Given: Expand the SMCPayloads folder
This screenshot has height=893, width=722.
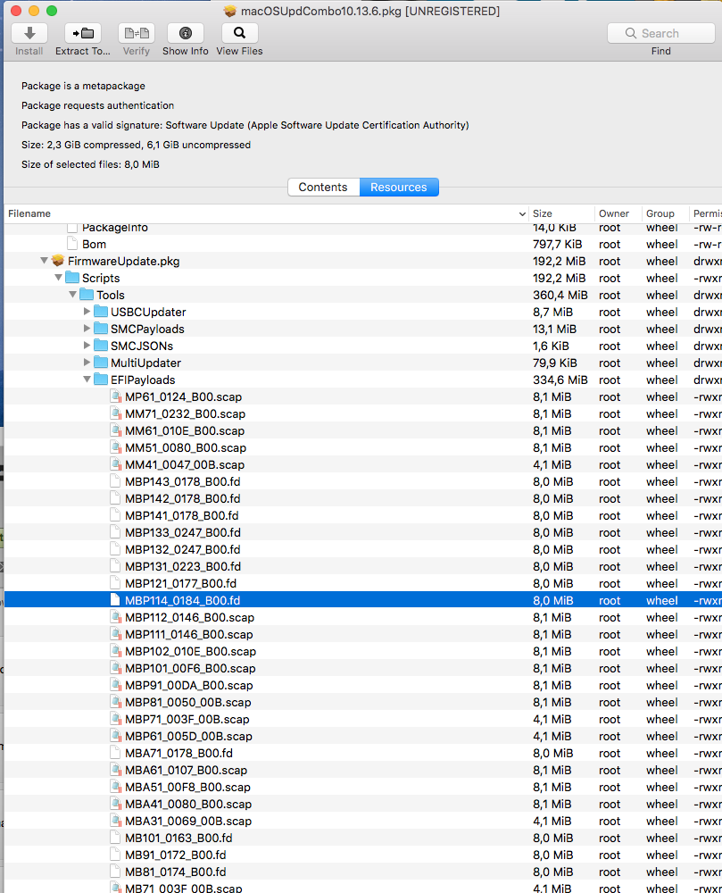Looking at the screenshot, I should [87, 329].
